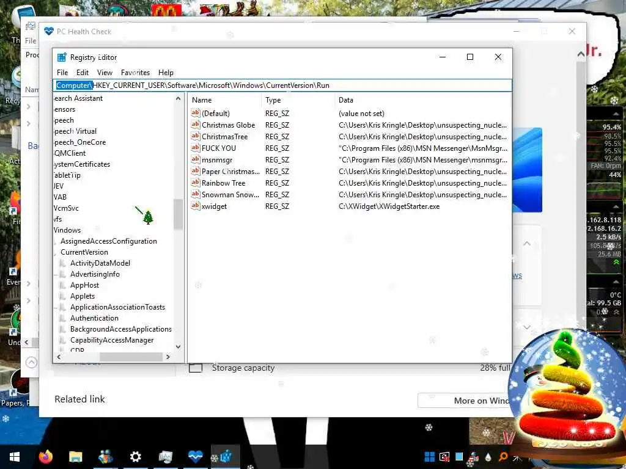The image size is (626, 469).
Task: Click the Applets folder icon
Action: point(63,296)
